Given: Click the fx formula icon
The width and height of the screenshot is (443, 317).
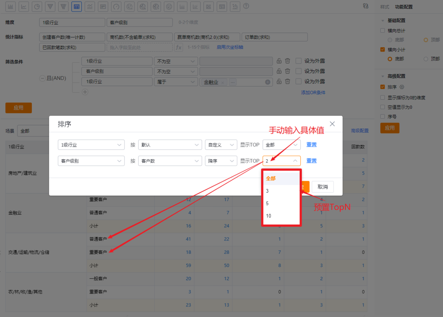Looking at the screenshot, I should tap(179, 47).
